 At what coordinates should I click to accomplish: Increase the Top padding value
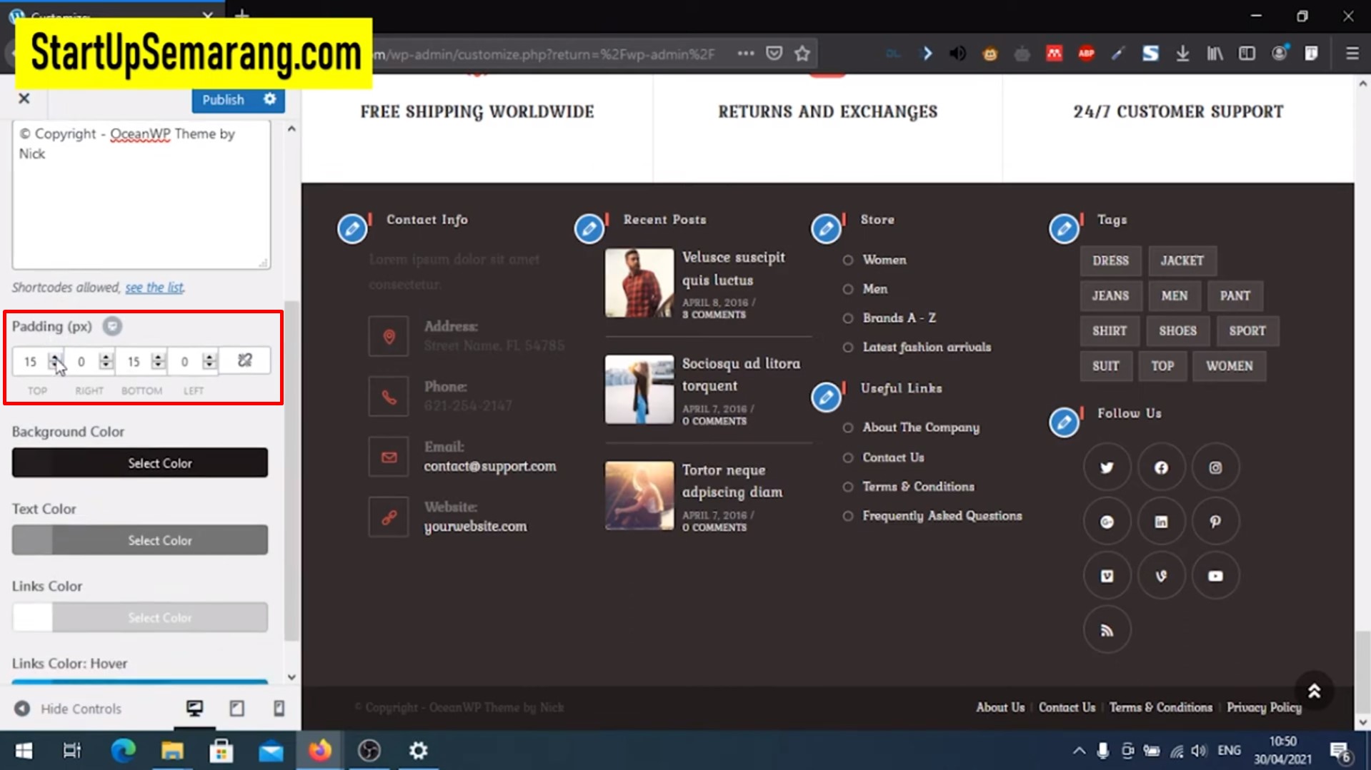(x=55, y=356)
